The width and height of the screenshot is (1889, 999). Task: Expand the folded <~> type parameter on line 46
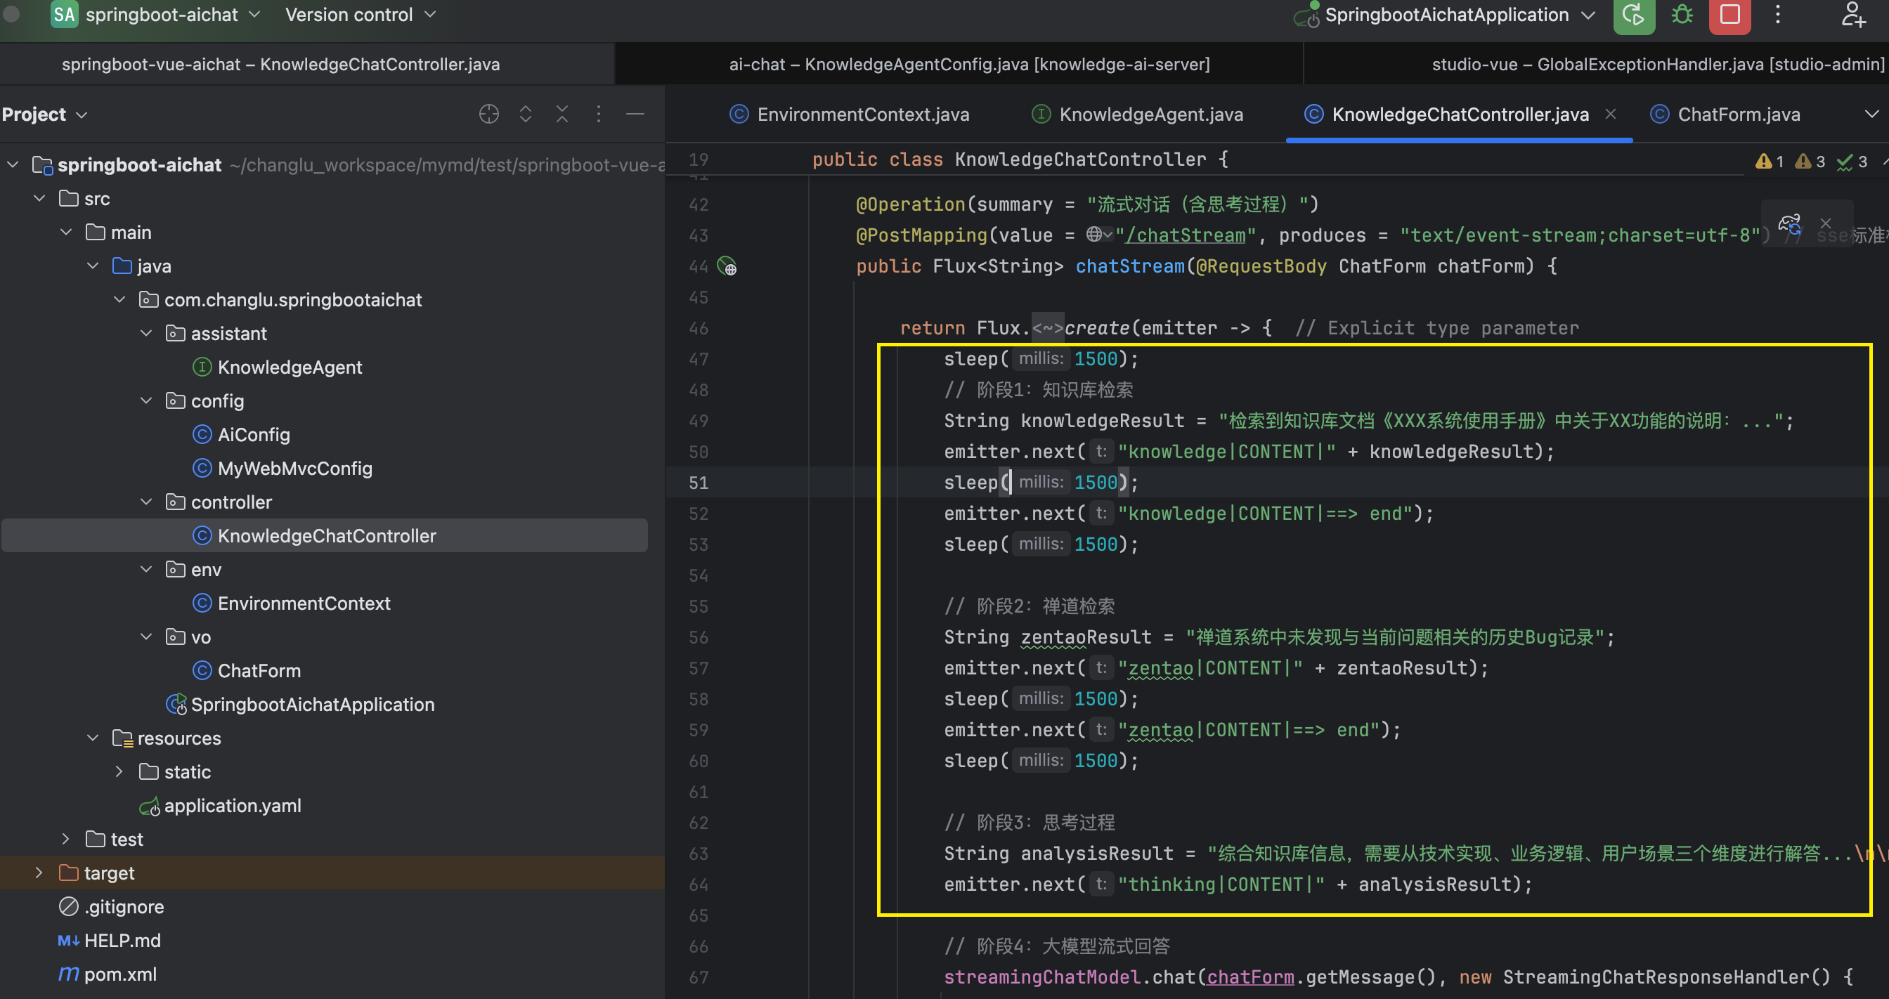(1047, 327)
